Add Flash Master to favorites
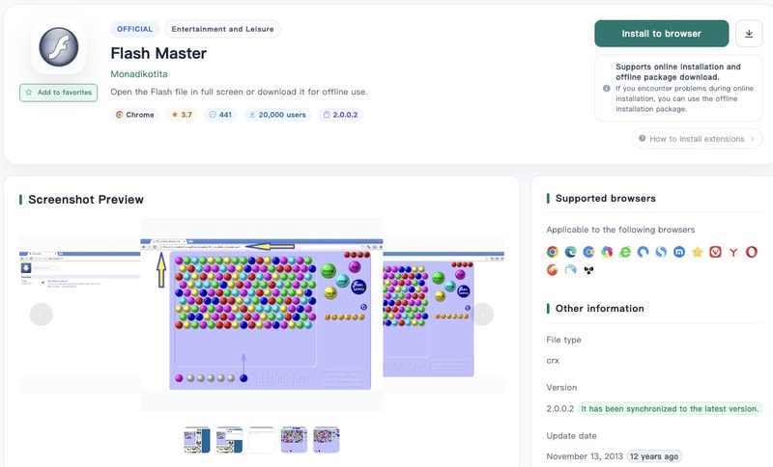Viewport: 773px width, 467px height. click(59, 93)
